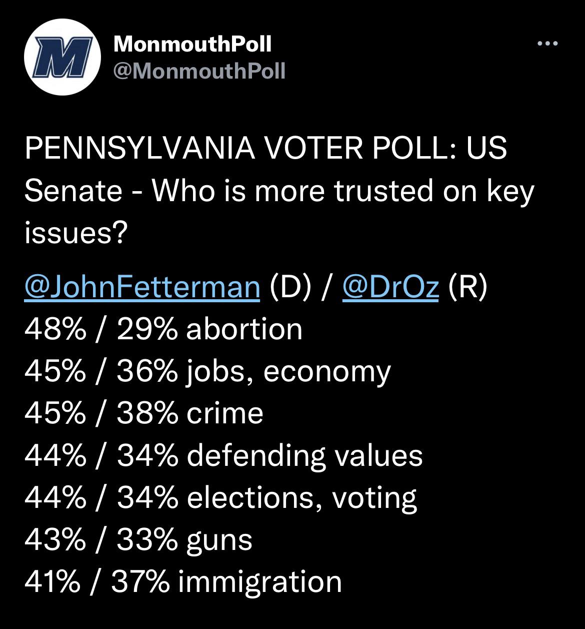
Task: Click the crime poll result line
Action: tap(143, 413)
